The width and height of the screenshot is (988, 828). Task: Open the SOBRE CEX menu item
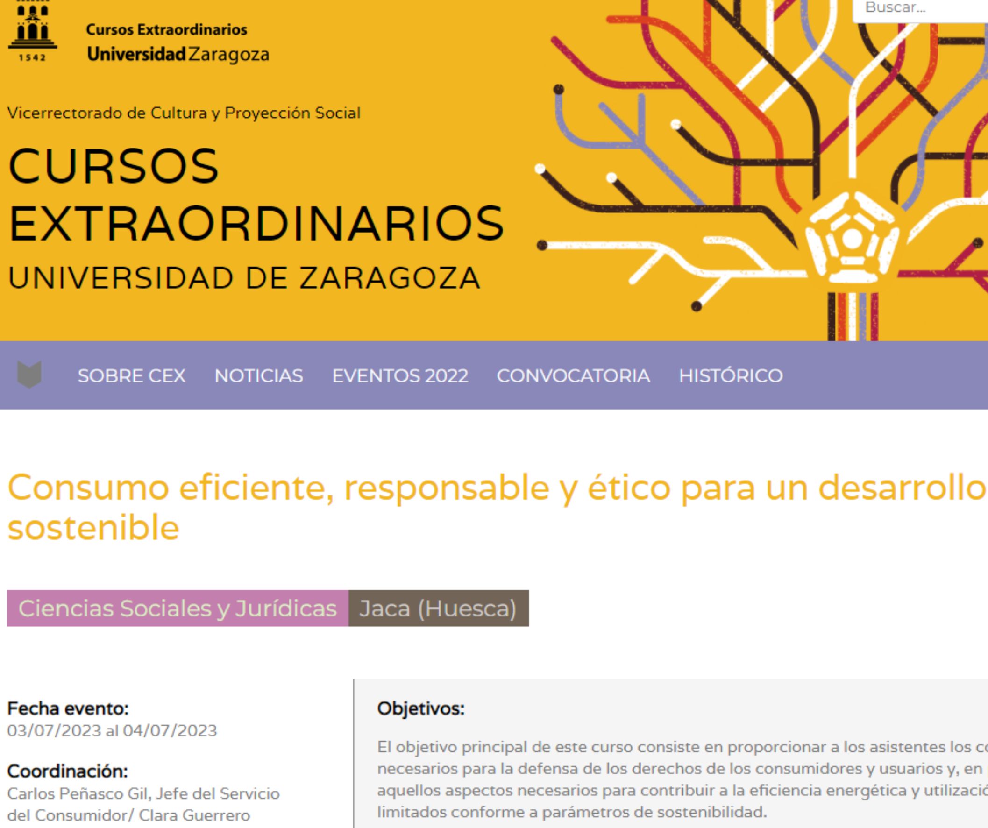click(x=132, y=375)
